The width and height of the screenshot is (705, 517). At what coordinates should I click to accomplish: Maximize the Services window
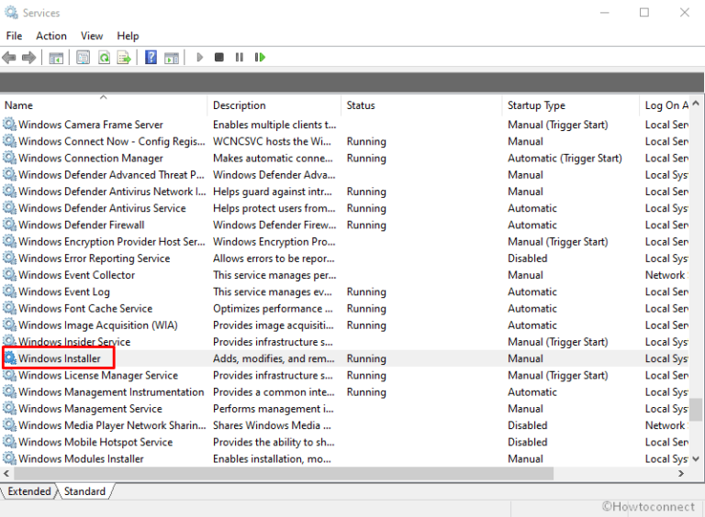point(643,13)
